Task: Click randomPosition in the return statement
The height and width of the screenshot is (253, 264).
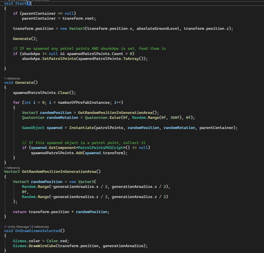Action: (92, 212)
